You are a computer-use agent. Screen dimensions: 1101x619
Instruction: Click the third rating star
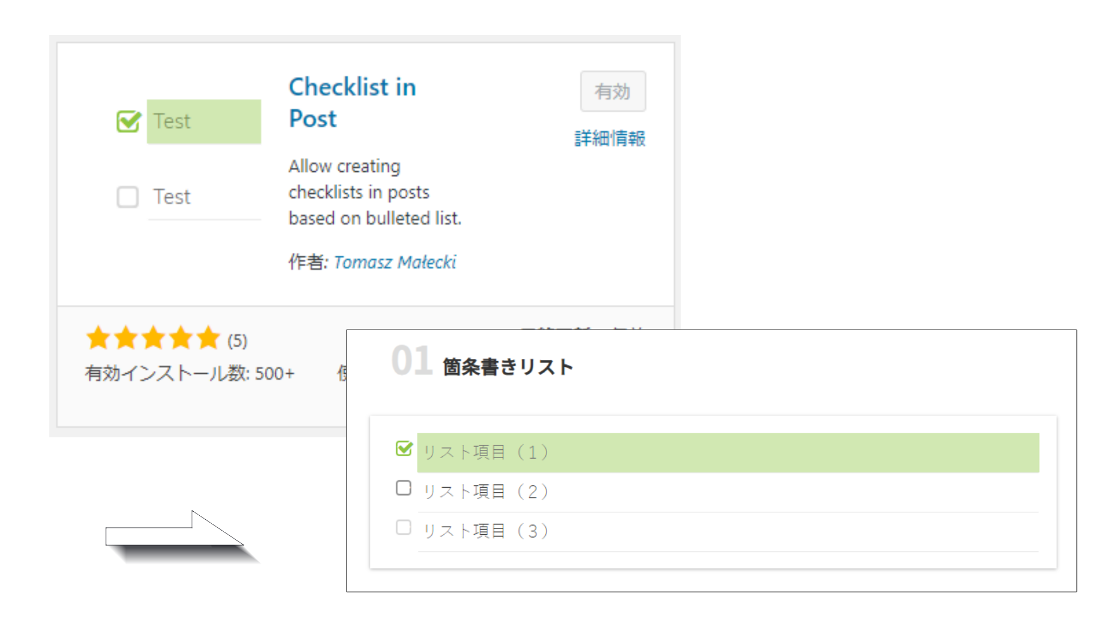point(153,338)
